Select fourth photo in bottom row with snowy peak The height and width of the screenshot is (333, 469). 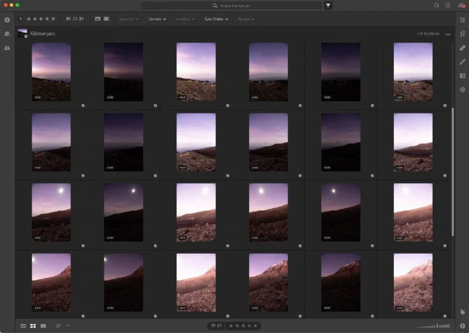point(269,283)
